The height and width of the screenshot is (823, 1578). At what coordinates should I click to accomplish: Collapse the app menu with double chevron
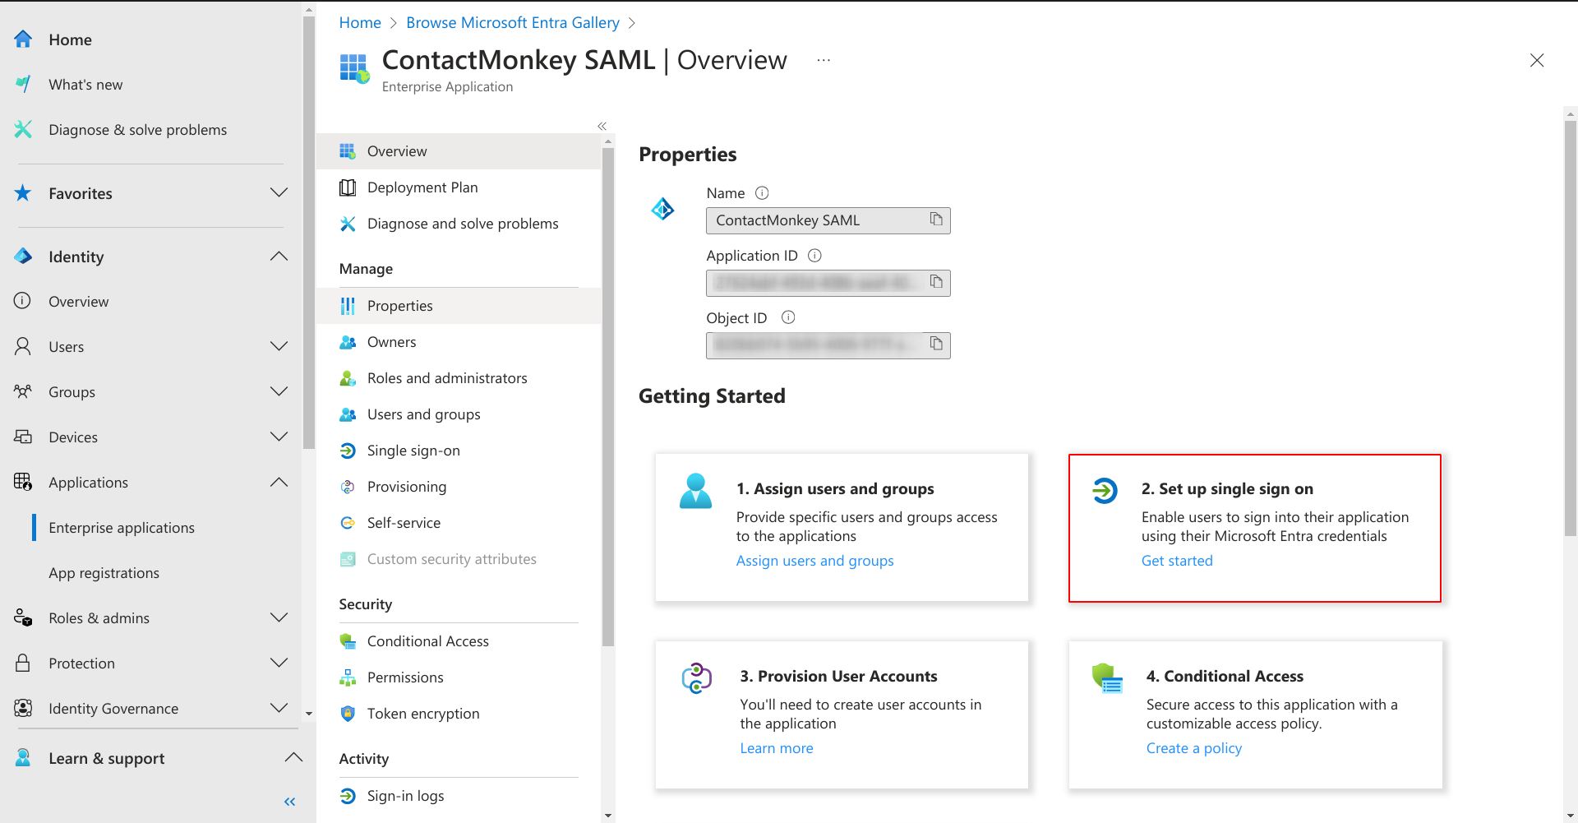click(602, 126)
